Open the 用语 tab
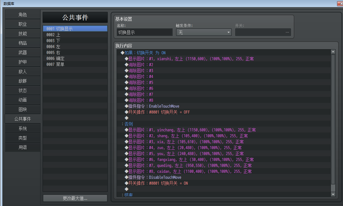Image resolution: width=343 pixels, height=206 pixels. tap(23, 147)
